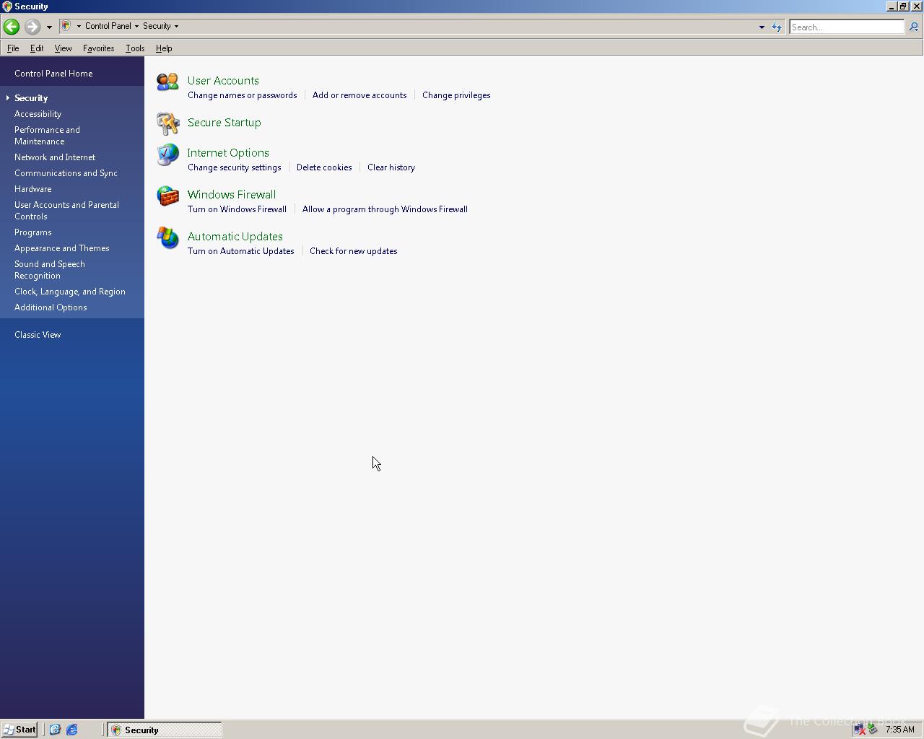The image size is (924, 739).
Task: Open the address bar history dropdown
Action: [762, 27]
